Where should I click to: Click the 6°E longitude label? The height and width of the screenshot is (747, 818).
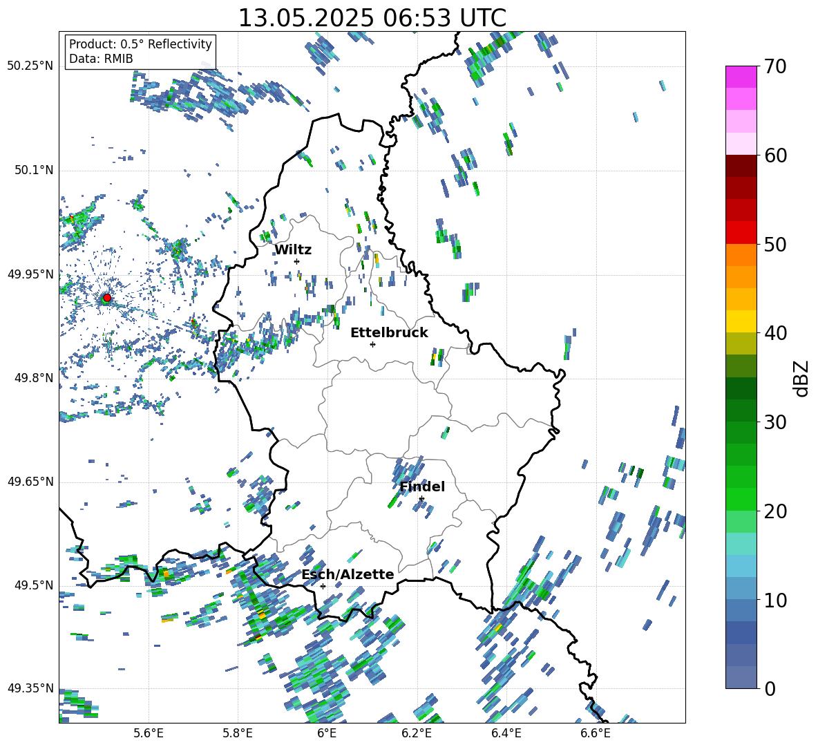(x=327, y=734)
